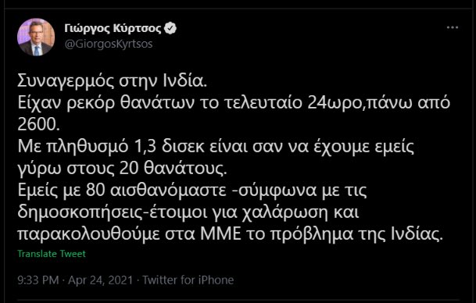476x303 pixels.
Task: Open the 9:33 PM timestamp
Action: pos(38,280)
